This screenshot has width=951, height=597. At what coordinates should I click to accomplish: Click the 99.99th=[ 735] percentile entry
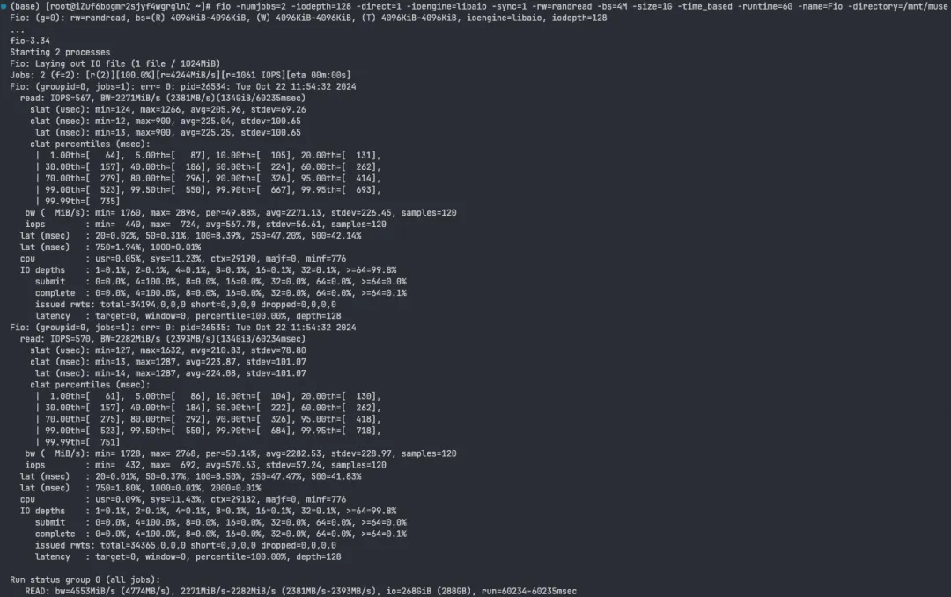pyautogui.click(x=82, y=202)
